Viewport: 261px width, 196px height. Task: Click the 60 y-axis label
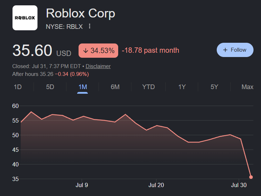tap(15, 106)
